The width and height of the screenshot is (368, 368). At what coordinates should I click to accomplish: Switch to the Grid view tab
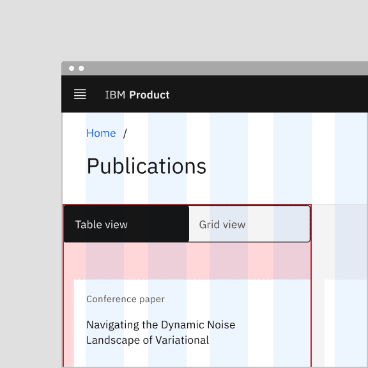(249, 224)
